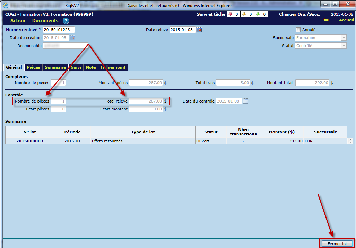The height and width of the screenshot is (248, 356).
Task: Click the Numéro relevé input field
Action: point(59,30)
